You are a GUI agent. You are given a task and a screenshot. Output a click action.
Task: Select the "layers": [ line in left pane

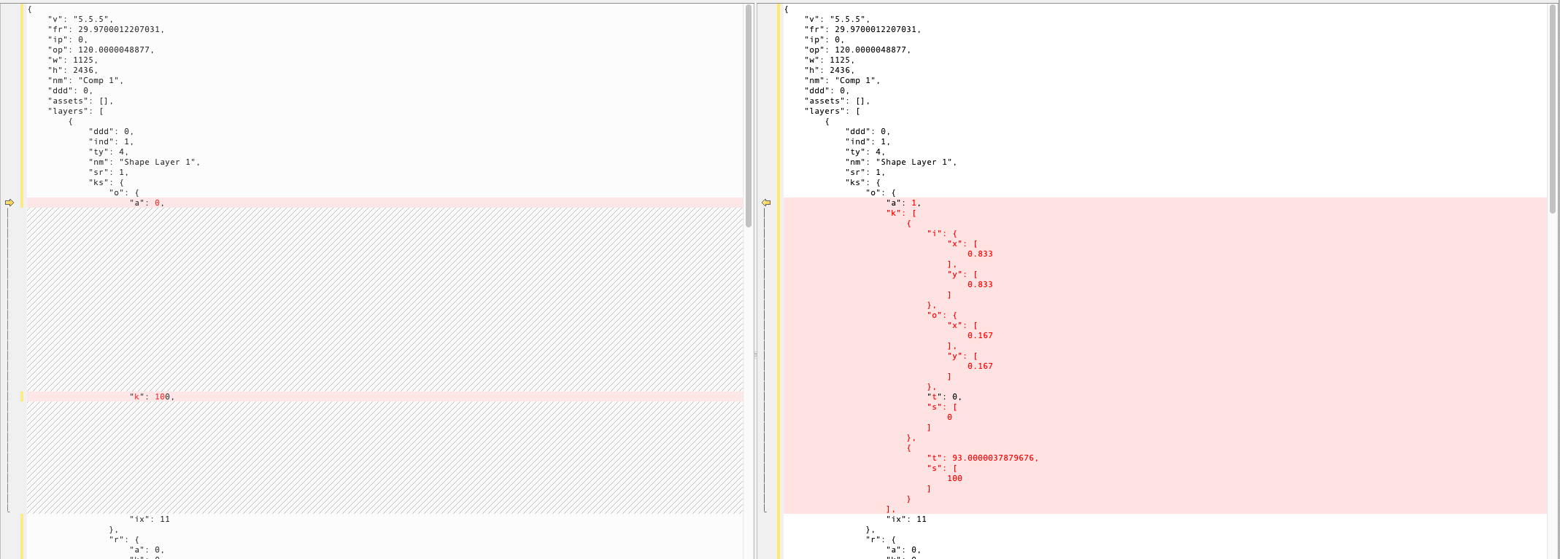[x=76, y=111]
